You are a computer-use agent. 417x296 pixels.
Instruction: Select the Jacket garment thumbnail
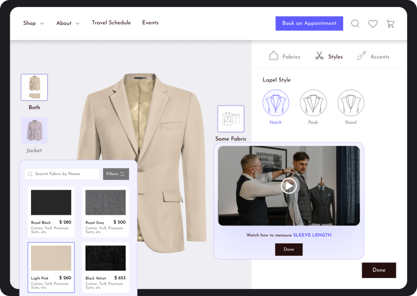tap(34, 130)
